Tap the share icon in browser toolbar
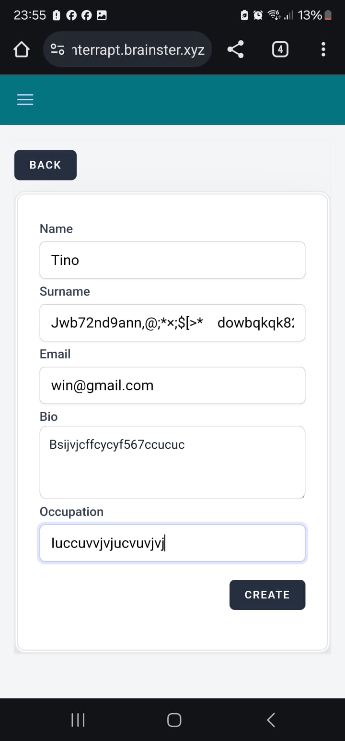The width and height of the screenshot is (345, 741). coord(235,49)
